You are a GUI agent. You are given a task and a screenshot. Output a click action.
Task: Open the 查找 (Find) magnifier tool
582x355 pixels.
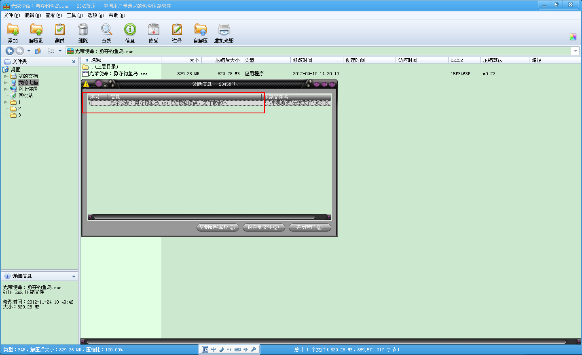tap(107, 30)
